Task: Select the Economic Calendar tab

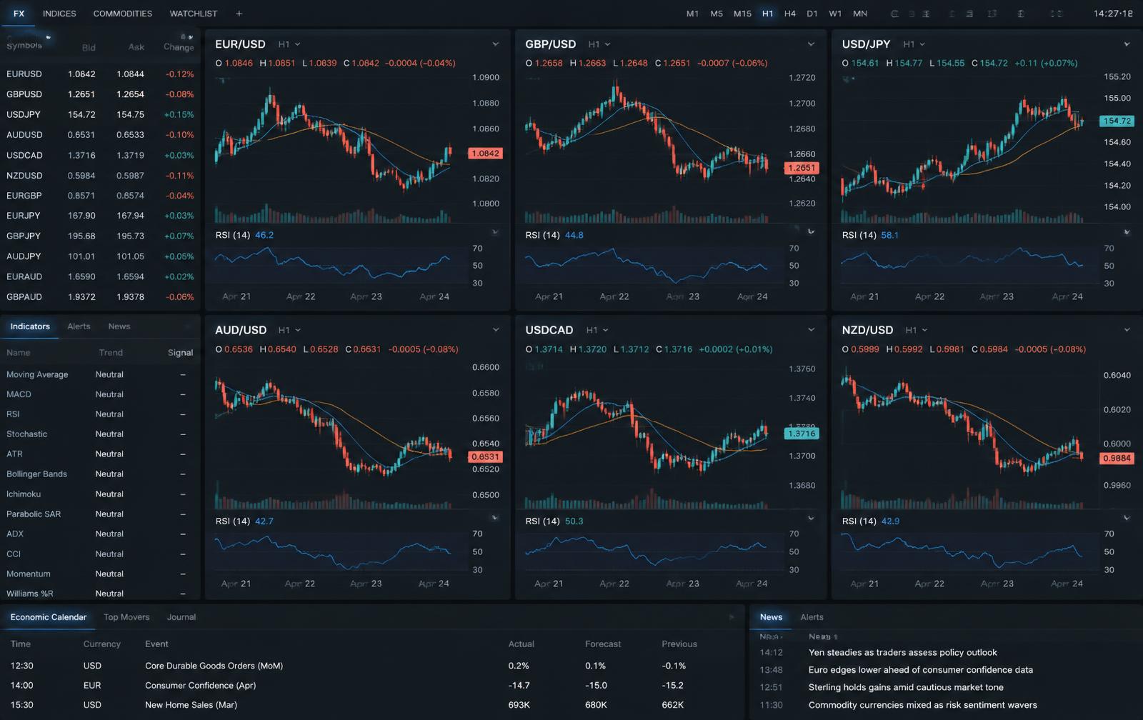Action: click(49, 617)
